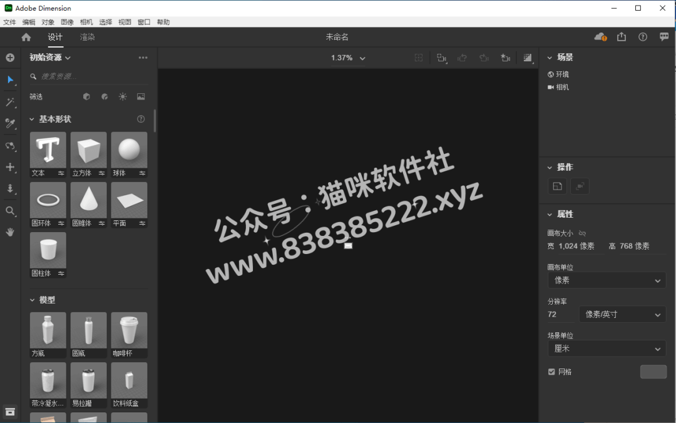Filter assets by images
676x423 pixels.
tap(141, 96)
